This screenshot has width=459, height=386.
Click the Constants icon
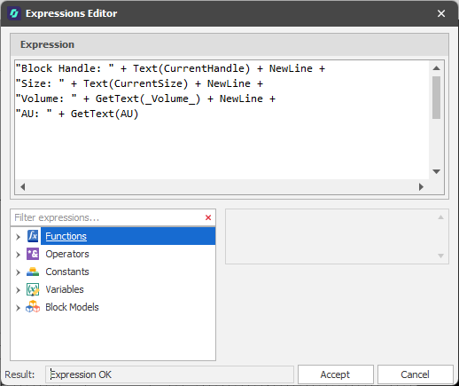tap(33, 272)
